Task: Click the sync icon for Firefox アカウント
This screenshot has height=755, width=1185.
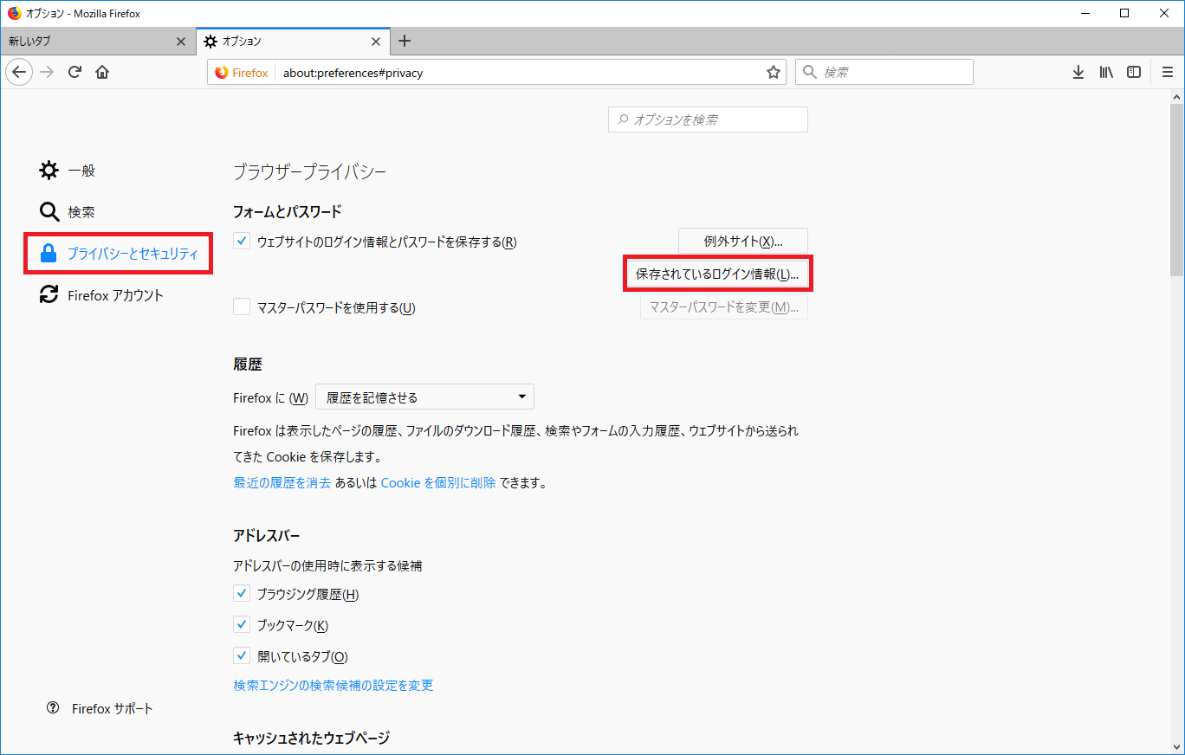Action: pyautogui.click(x=49, y=295)
